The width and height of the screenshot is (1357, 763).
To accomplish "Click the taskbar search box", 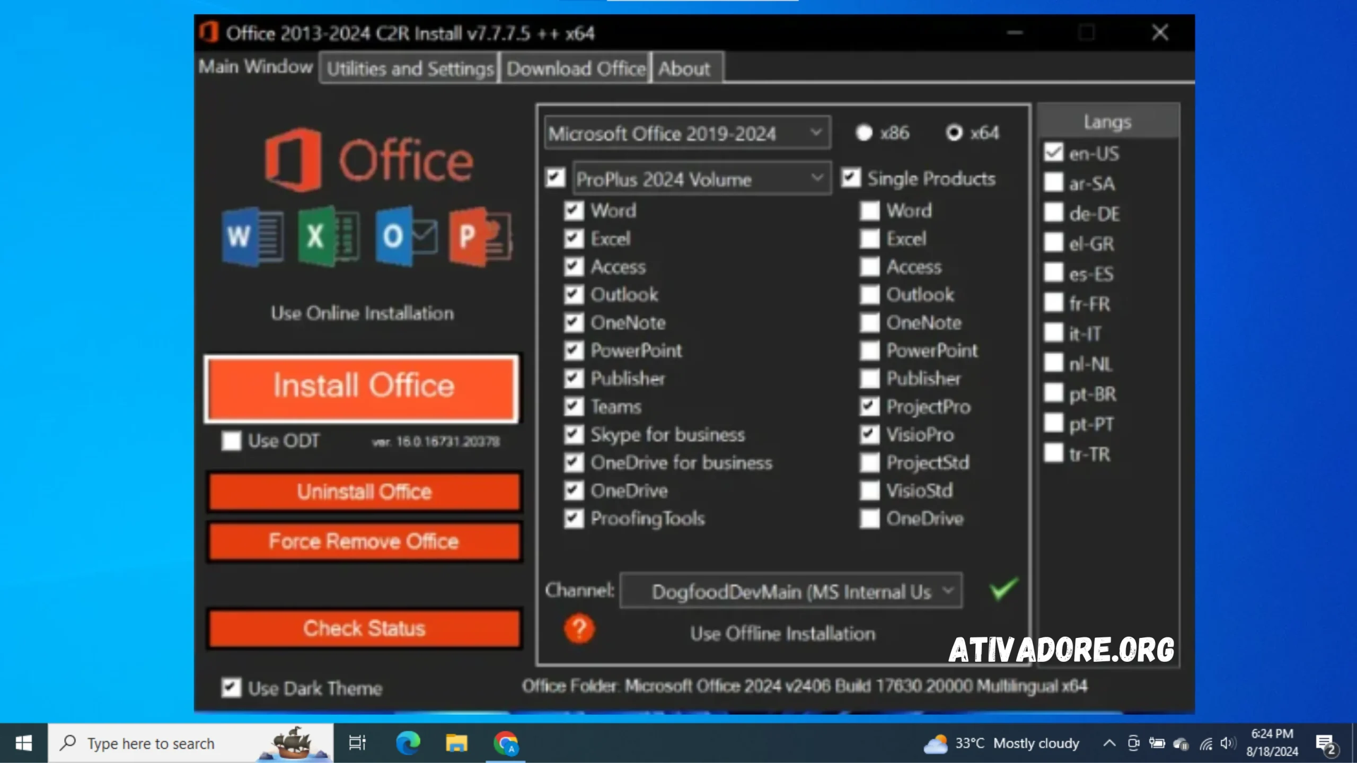I will [191, 743].
